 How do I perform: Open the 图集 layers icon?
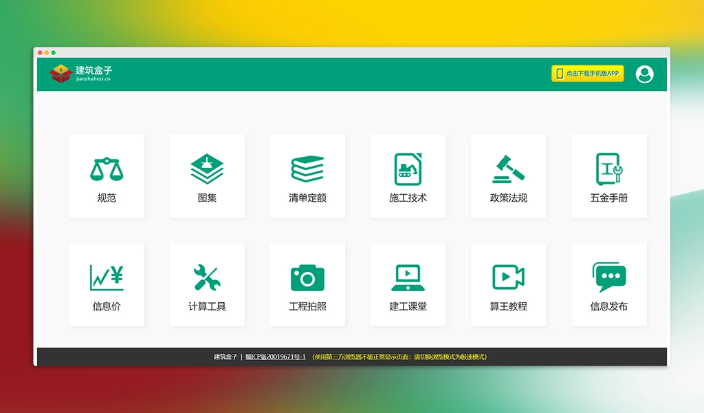[207, 169]
